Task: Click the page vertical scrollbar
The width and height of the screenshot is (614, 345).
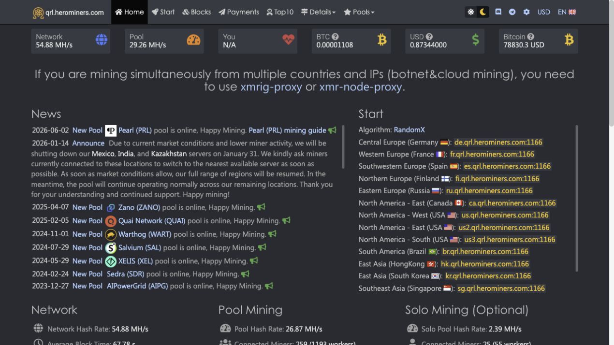Action: 611,63
